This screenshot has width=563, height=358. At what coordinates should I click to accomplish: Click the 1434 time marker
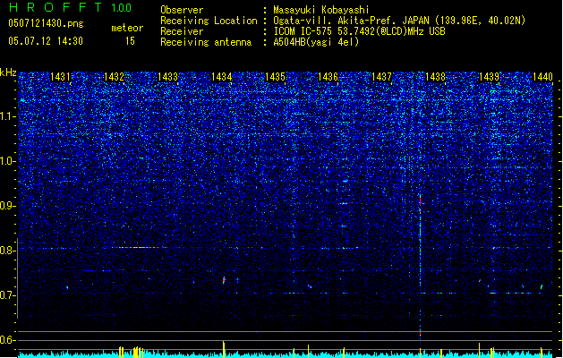222,76
